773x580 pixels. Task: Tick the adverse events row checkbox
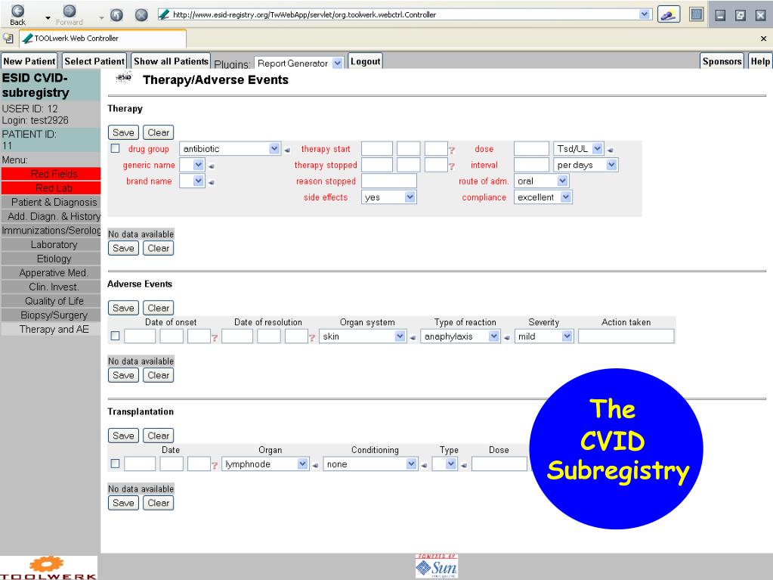click(x=116, y=336)
